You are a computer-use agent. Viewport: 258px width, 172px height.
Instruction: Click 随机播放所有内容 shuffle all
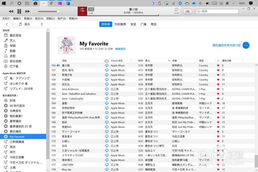[x=226, y=45]
